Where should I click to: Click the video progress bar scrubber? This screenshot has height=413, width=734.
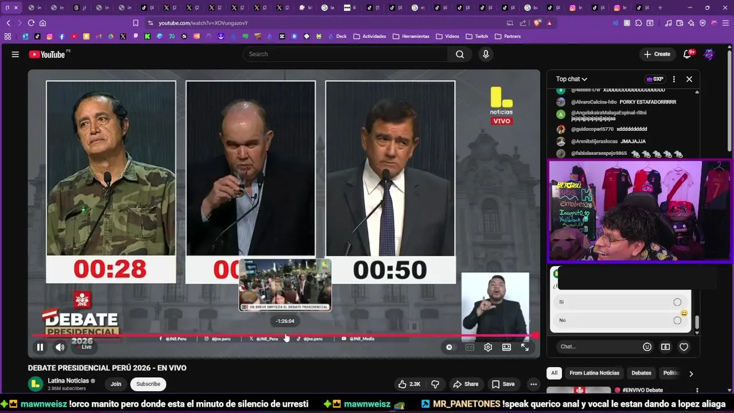(x=536, y=336)
